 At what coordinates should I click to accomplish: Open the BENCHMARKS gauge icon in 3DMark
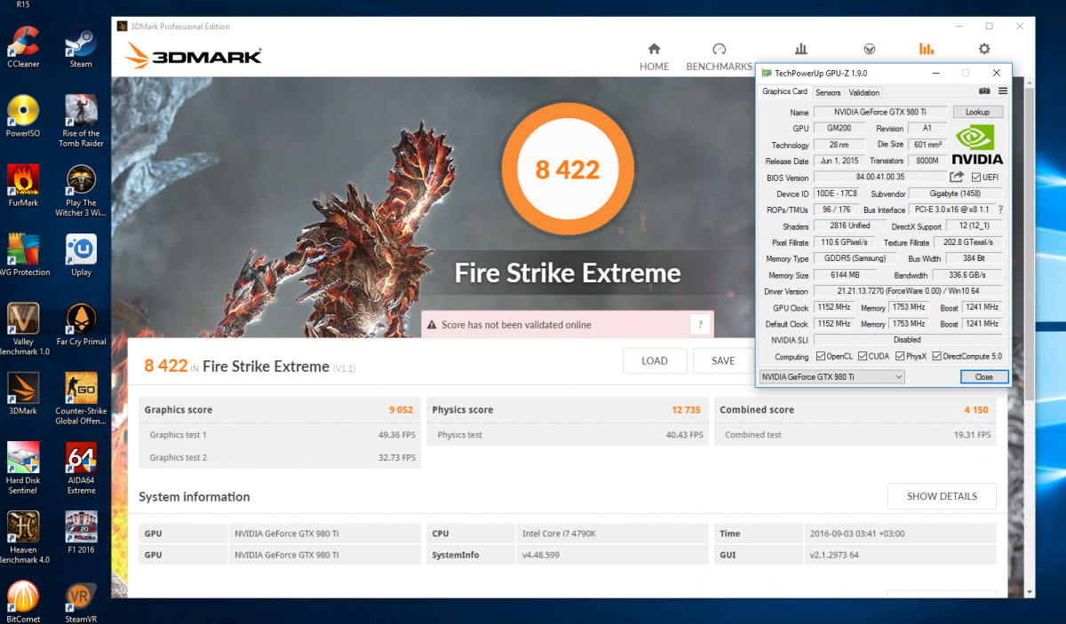[720, 49]
